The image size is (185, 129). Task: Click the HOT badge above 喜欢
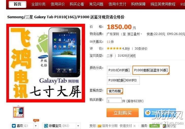[36, 120]
